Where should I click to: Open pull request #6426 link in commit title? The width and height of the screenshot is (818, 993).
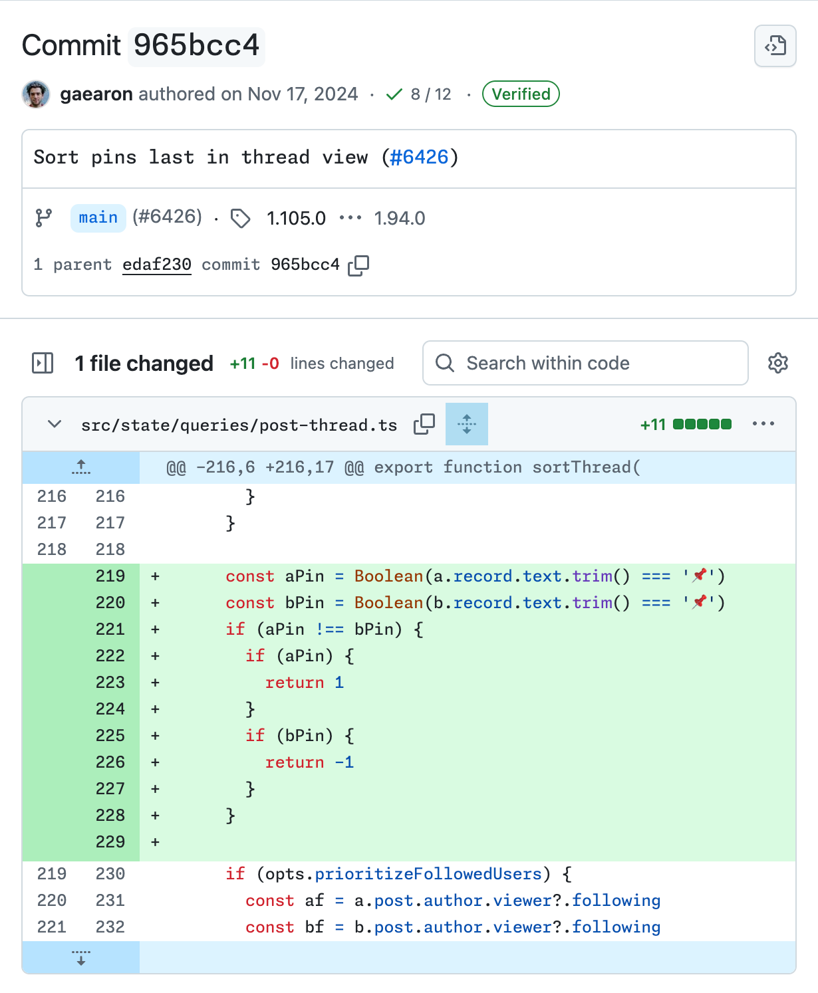(x=419, y=158)
